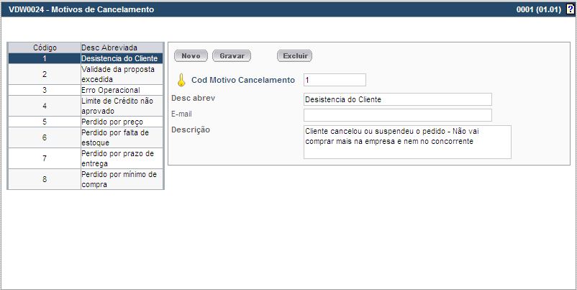Click the Descrição label
The width and height of the screenshot is (577, 290).
pyautogui.click(x=191, y=130)
